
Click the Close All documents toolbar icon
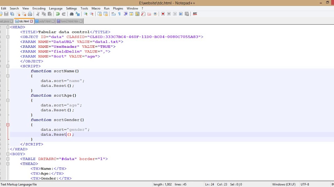click(24, 14)
